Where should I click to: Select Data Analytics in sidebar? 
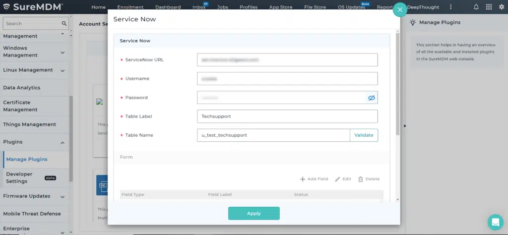point(22,88)
